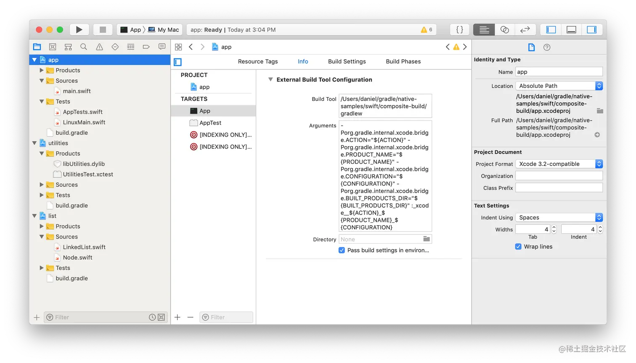Show the File inspector
This screenshot has width=636, height=363.
click(532, 47)
